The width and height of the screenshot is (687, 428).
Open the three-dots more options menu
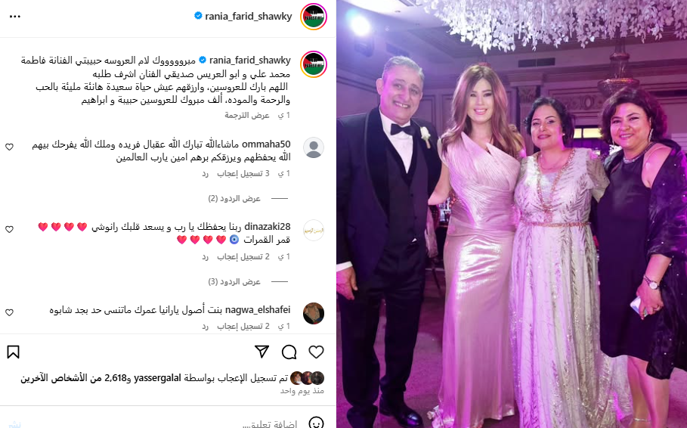click(x=15, y=16)
